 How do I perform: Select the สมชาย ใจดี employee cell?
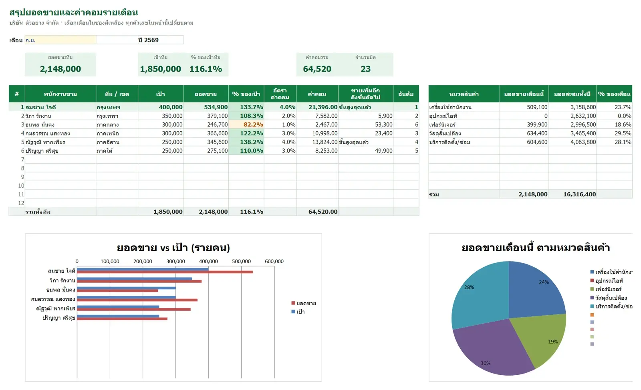pyautogui.click(x=60, y=107)
